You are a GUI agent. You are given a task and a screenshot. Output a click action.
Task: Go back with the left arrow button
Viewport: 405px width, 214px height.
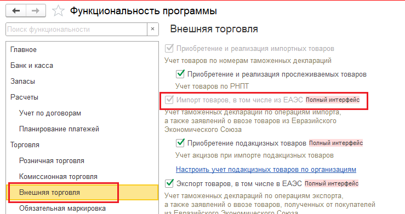pos(16,11)
